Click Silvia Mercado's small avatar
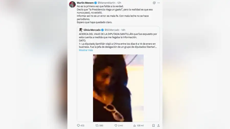The image size is (230, 129). pos(81,30)
